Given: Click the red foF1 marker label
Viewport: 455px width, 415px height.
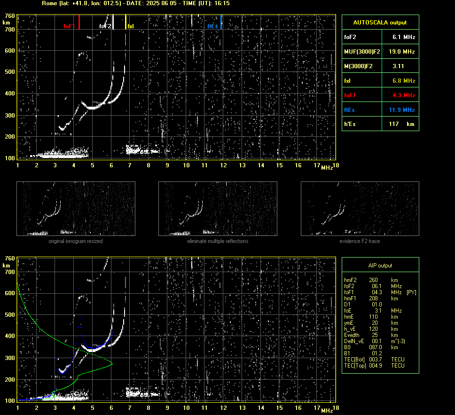Looking at the screenshot, I should (x=69, y=26).
